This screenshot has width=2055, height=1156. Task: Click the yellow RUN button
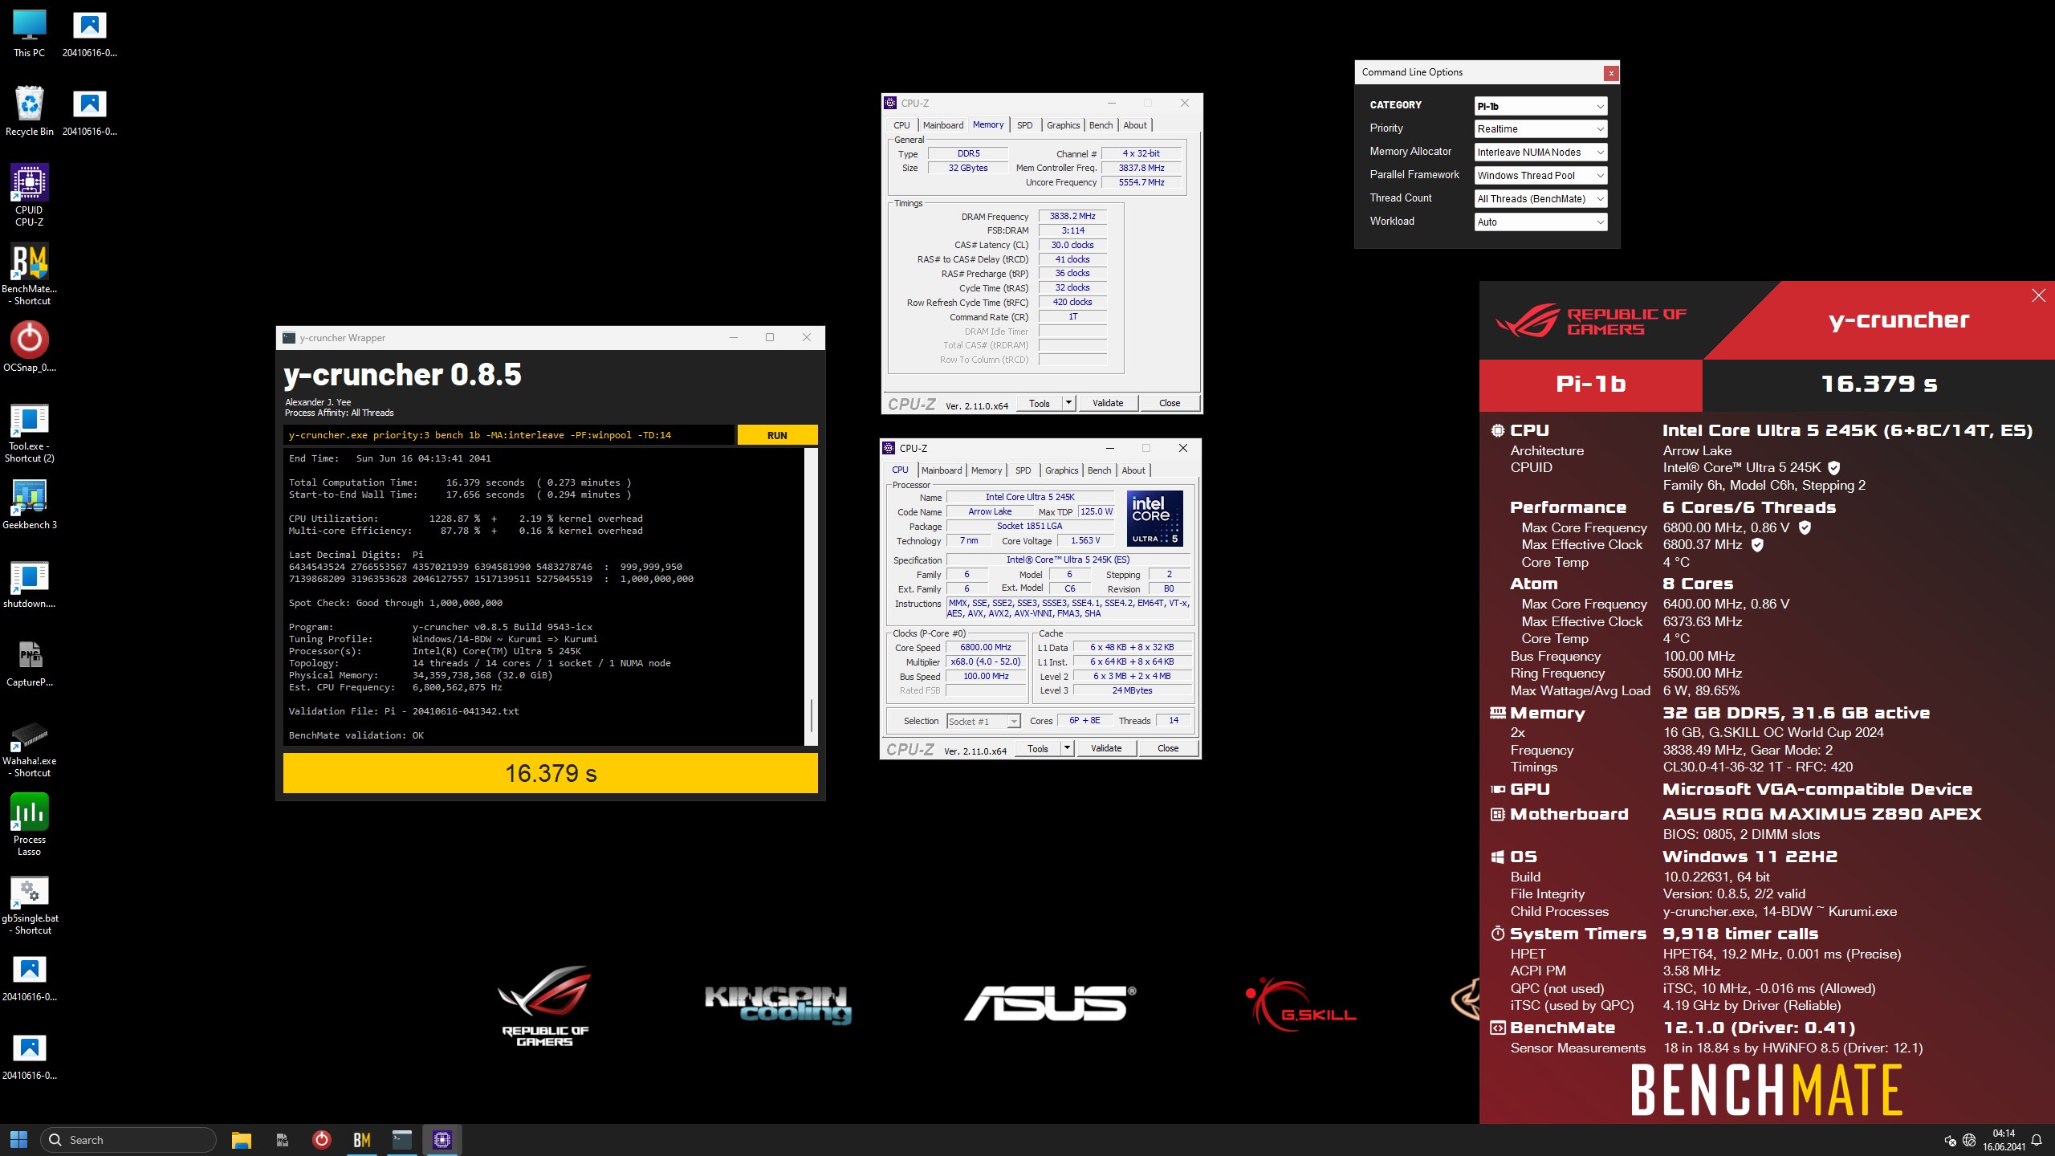point(777,435)
